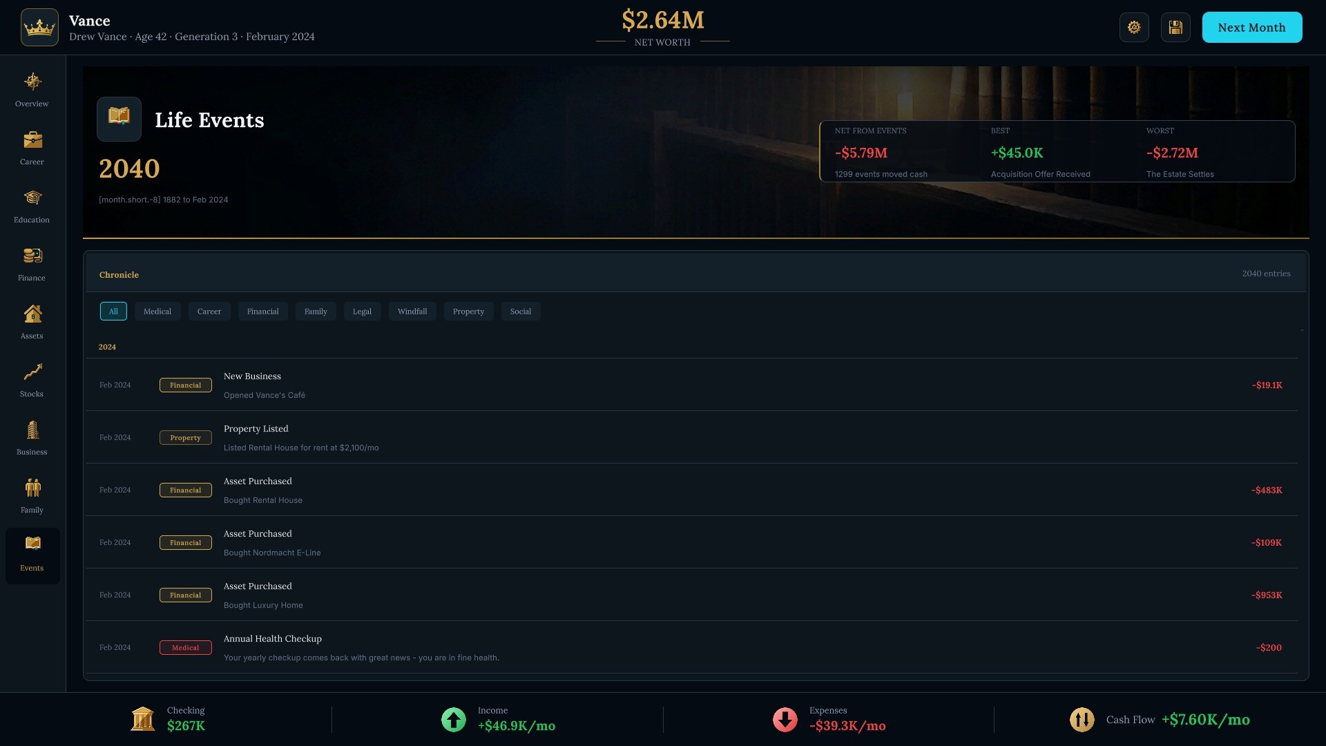Filter chronicle by Family
The width and height of the screenshot is (1326, 746).
coord(316,312)
